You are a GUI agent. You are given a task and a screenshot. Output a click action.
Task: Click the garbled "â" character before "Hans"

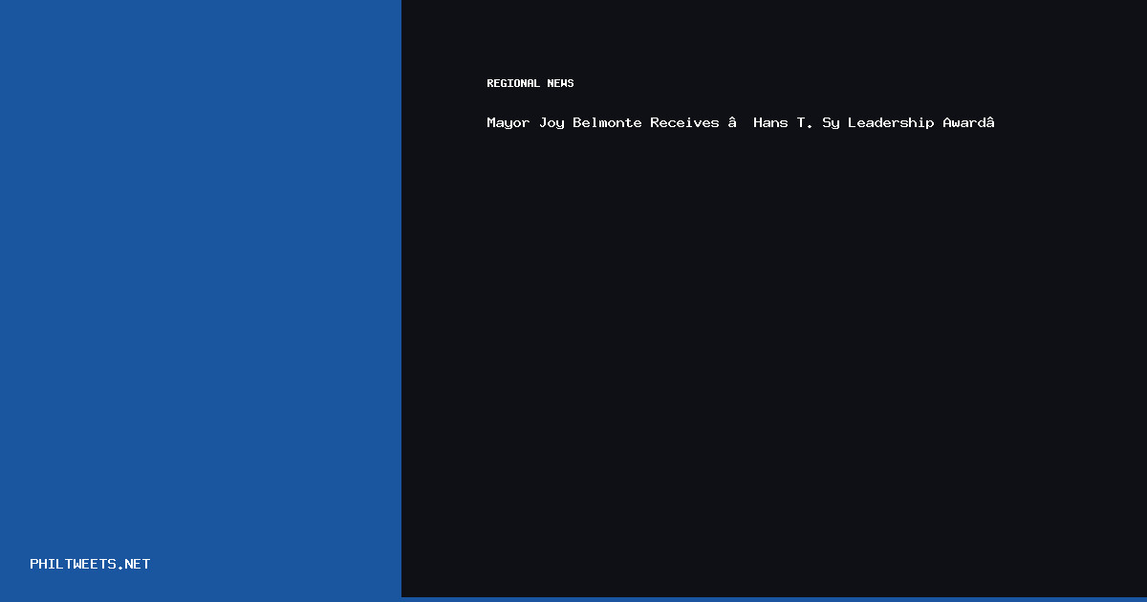tap(732, 122)
